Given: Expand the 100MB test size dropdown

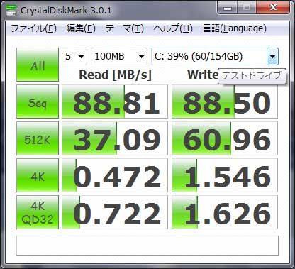Looking at the screenshot, I should [119, 56].
